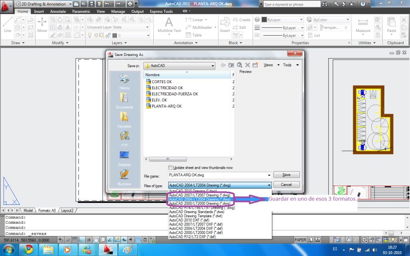Click the AutoCAD taskbar icon
This screenshot has width=410, height=256.
[108, 250]
